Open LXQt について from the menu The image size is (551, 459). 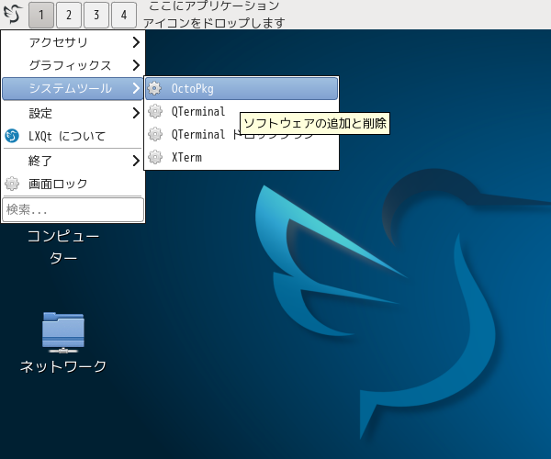point(73,136)
